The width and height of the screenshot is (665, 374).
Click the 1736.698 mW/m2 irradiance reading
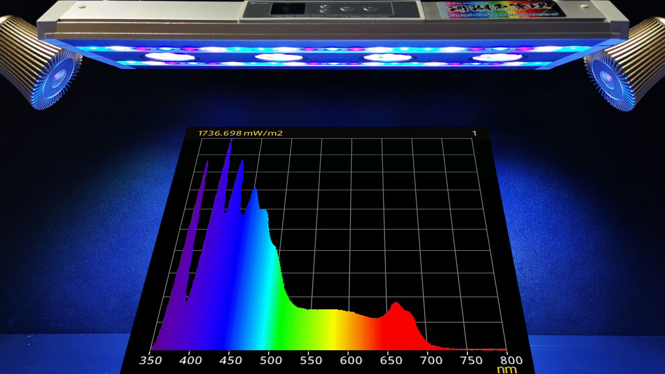[x=241, y=133]
